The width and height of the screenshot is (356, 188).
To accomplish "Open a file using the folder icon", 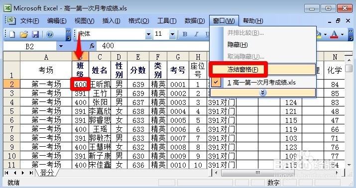I will tap(23, 34).
